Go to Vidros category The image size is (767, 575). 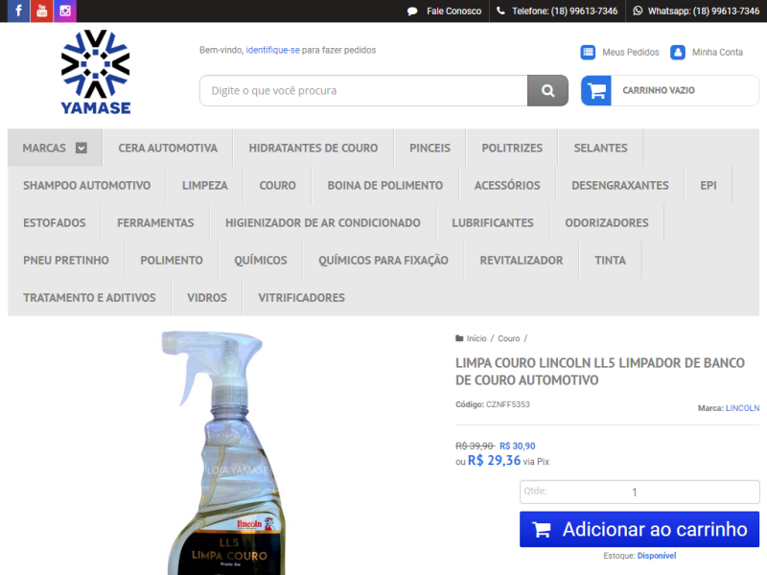[206, 298]
